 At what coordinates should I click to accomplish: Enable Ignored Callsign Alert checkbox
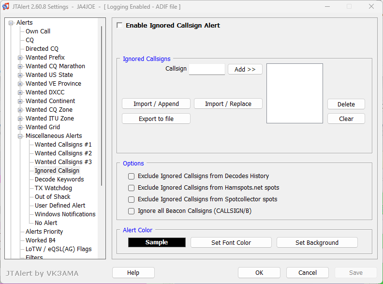119,25
